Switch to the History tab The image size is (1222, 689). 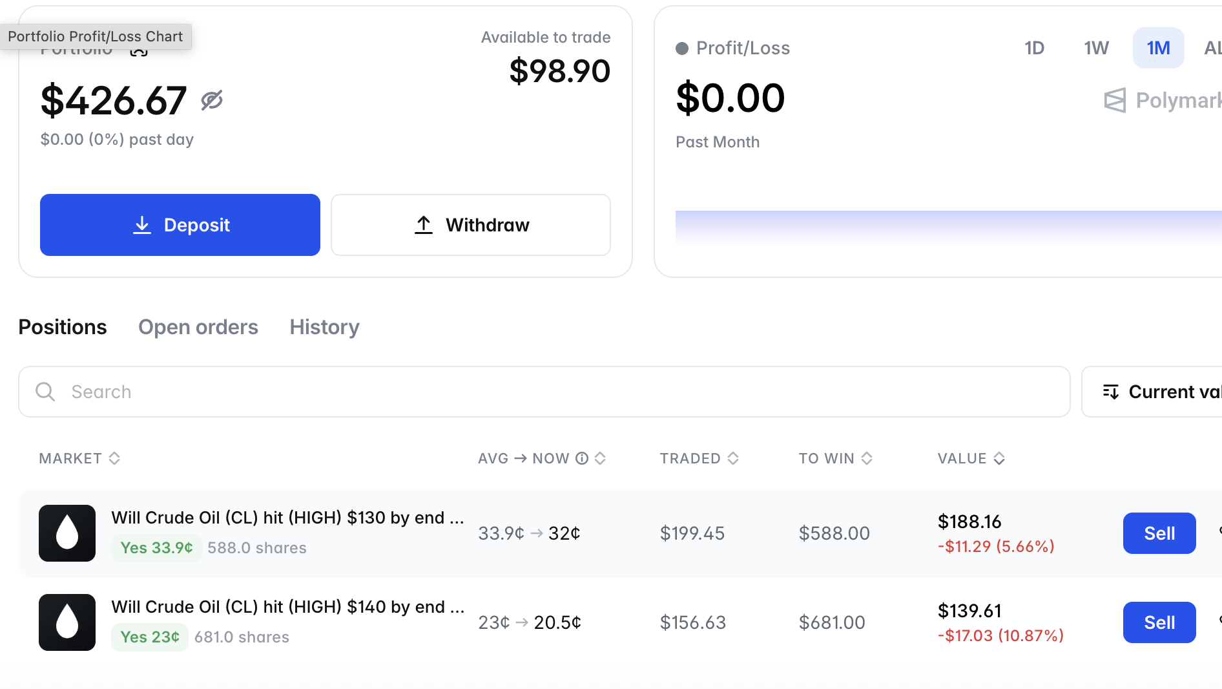click(324, 327)
